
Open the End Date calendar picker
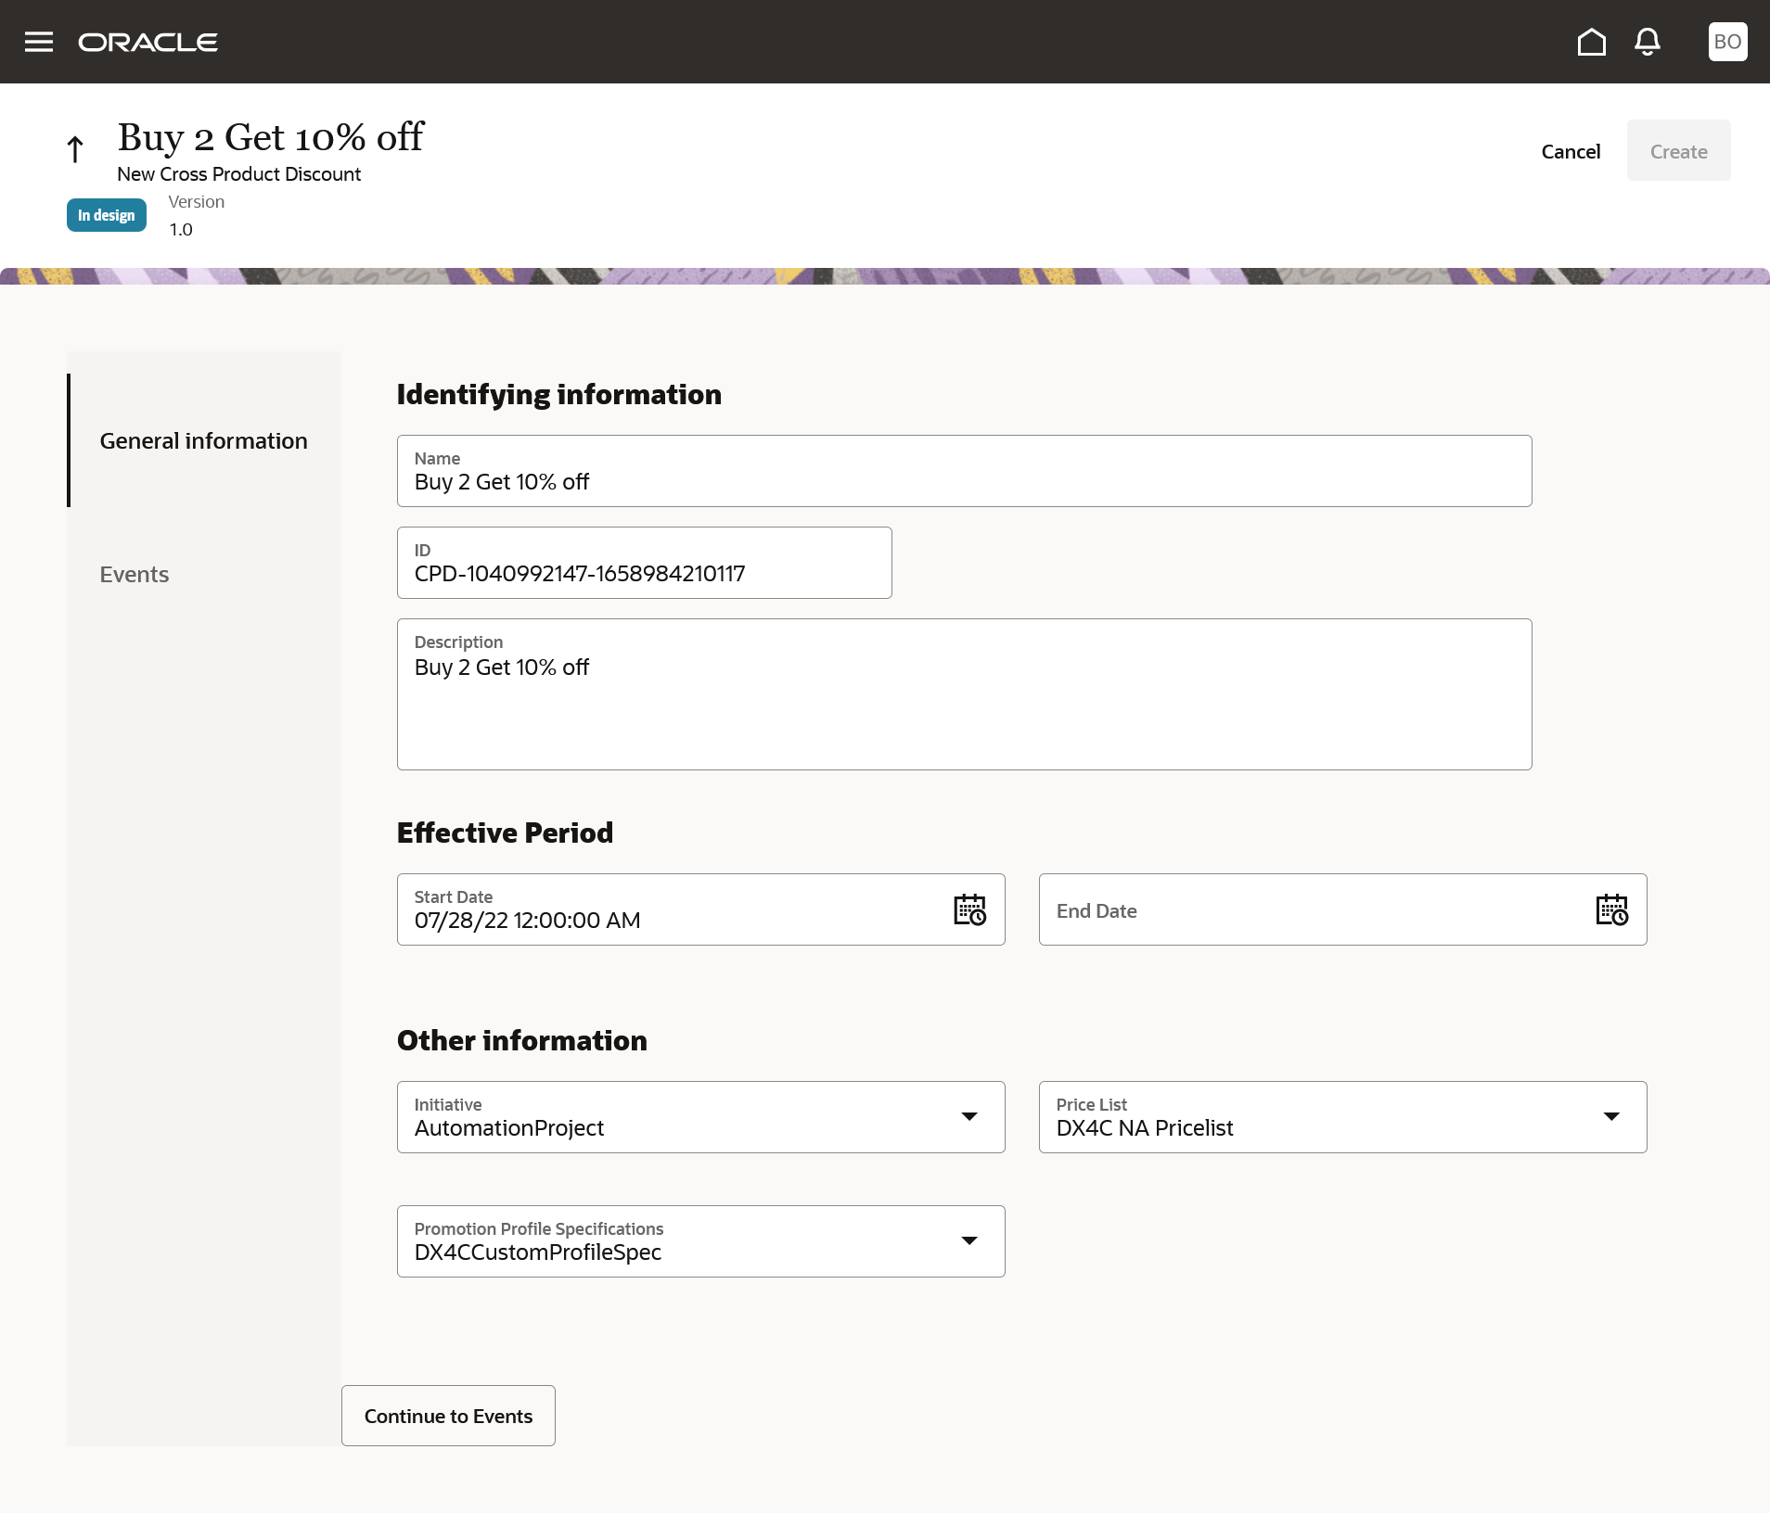[x=1612, y=909]
